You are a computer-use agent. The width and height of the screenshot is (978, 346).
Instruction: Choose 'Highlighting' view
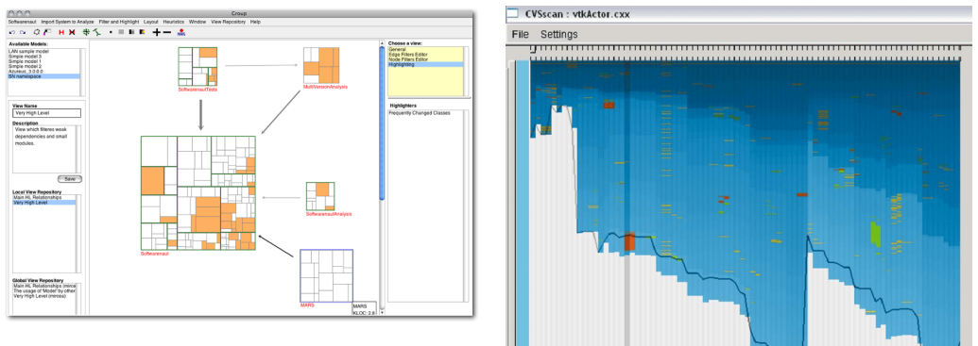coord(425,64)
